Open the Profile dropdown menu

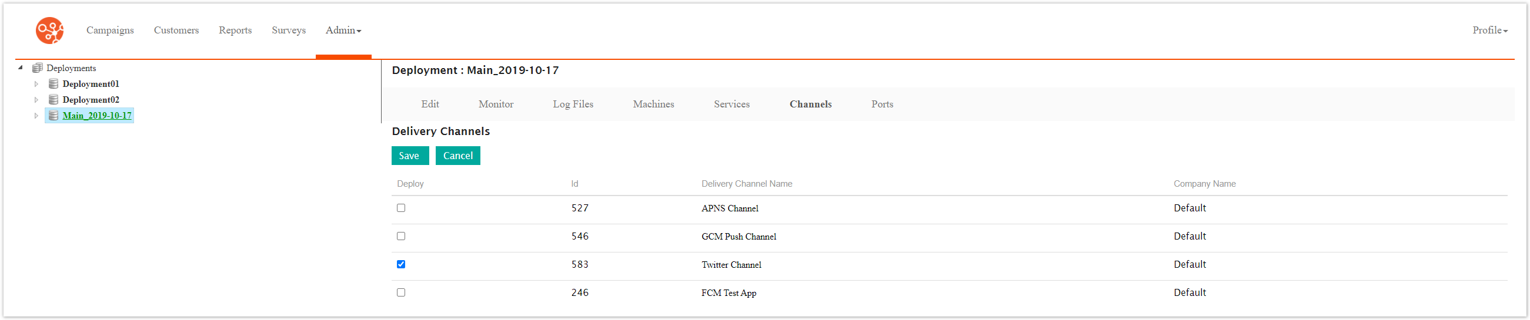coord(1489,30)
